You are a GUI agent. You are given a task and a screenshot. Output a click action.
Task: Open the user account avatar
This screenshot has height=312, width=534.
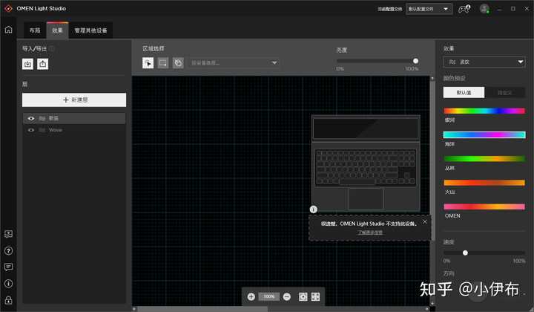(x=484, y=8)
